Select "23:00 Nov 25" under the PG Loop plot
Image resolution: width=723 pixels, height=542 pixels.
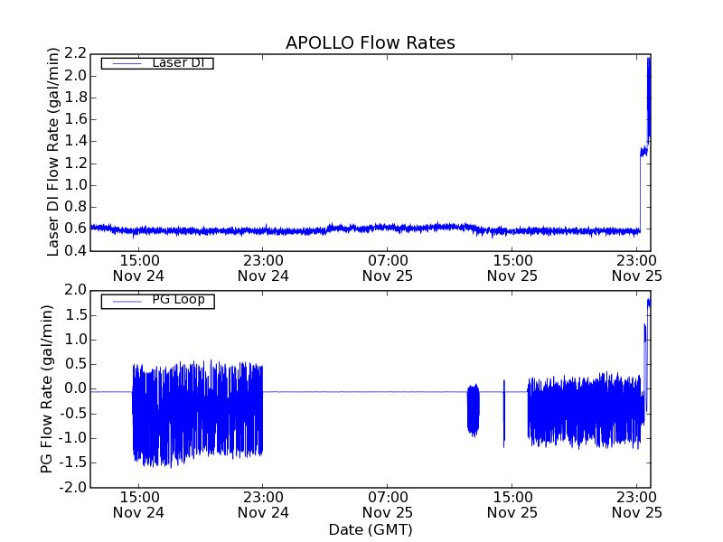pos(637,505)
